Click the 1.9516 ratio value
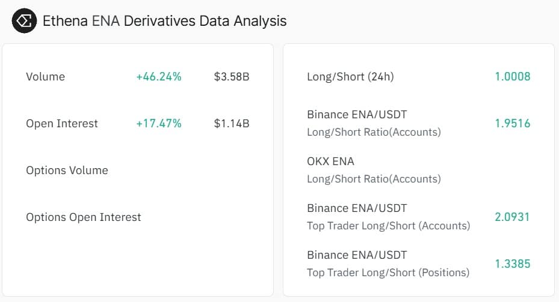The width and height of the screenshot is (559, 302). pos(512,124)
